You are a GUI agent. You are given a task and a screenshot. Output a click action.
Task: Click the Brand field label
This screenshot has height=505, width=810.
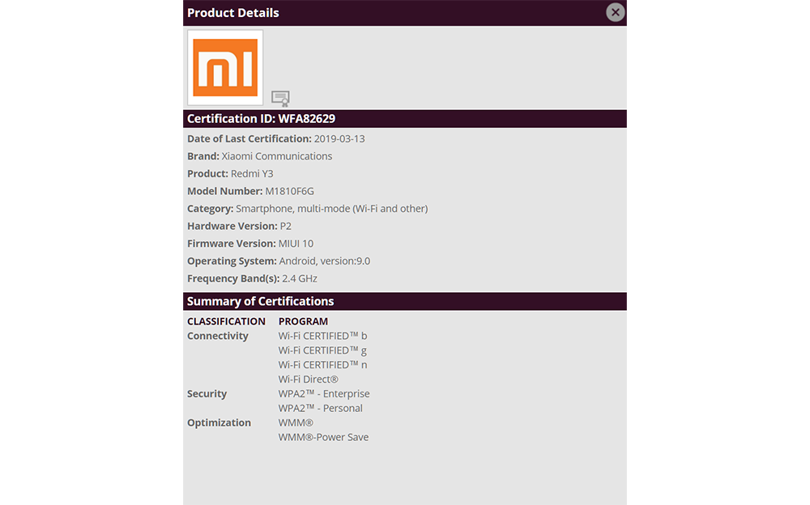coord(203,156)
